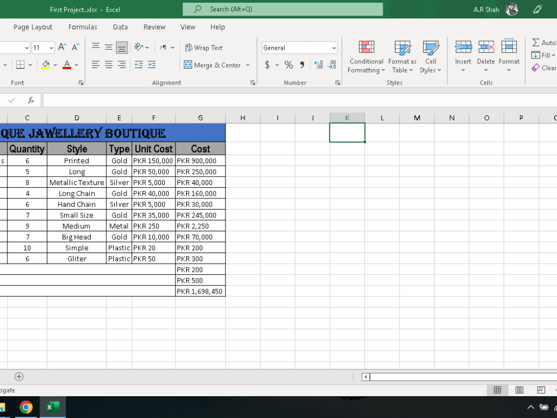Open Chrome from the taskbar
This screenshot has height=418, width=557.
pyautogui.click(x=26, y=407)
